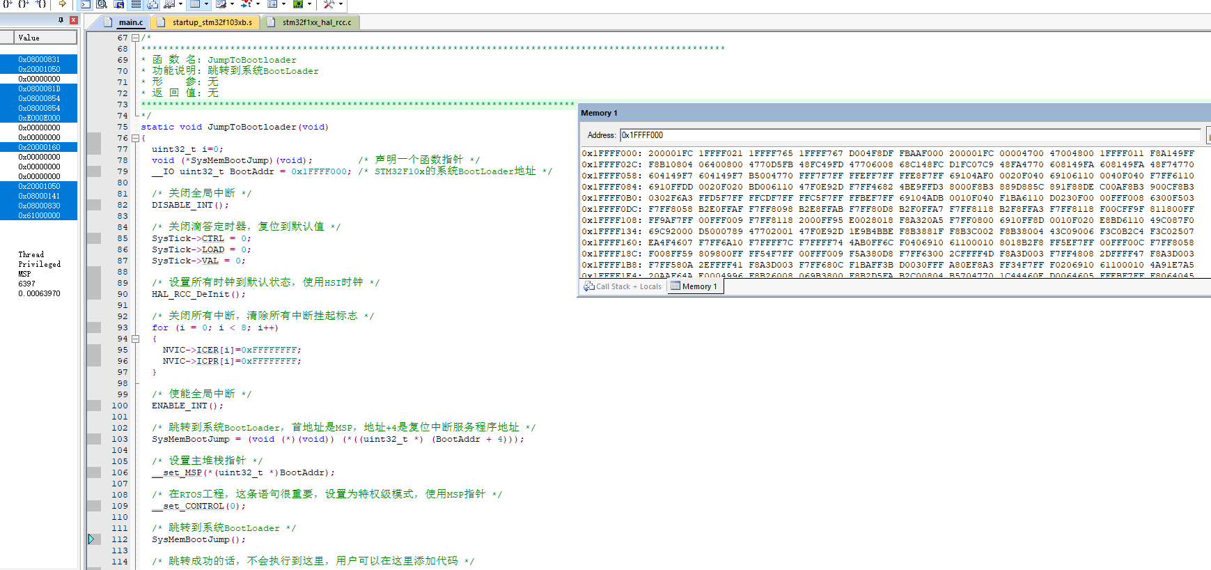Viewport: 1211px width, 570px height.
Task: Click memory row address 0x1FFFF108:
Action: pyautogui.click(x=611, y=220)
